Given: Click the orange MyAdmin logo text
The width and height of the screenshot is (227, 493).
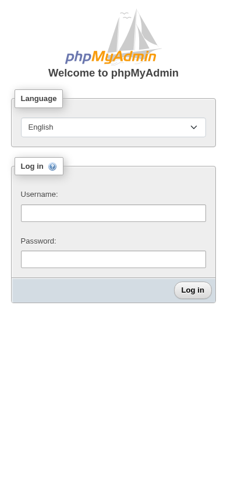Looking at the screenshot, I should [124, 57].
